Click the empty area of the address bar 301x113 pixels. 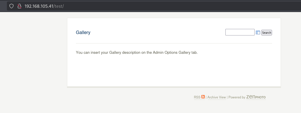(x=173, y=6)
